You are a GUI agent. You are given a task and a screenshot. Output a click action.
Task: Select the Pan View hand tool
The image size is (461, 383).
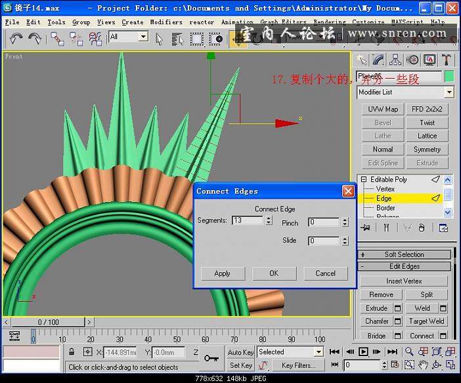click(x=424, y=365)
